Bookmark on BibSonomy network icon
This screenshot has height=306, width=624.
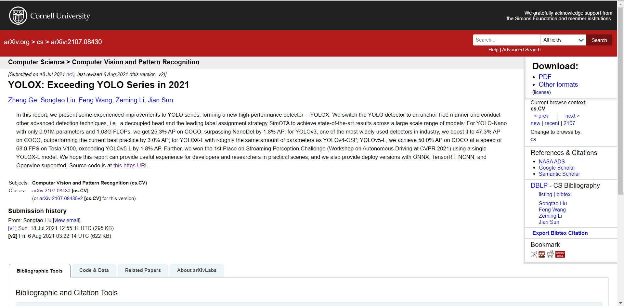pos(534,254)
